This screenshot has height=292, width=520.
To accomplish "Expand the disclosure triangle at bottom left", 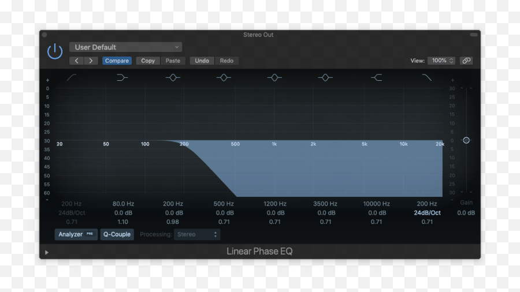I will (x=47, y=252).
